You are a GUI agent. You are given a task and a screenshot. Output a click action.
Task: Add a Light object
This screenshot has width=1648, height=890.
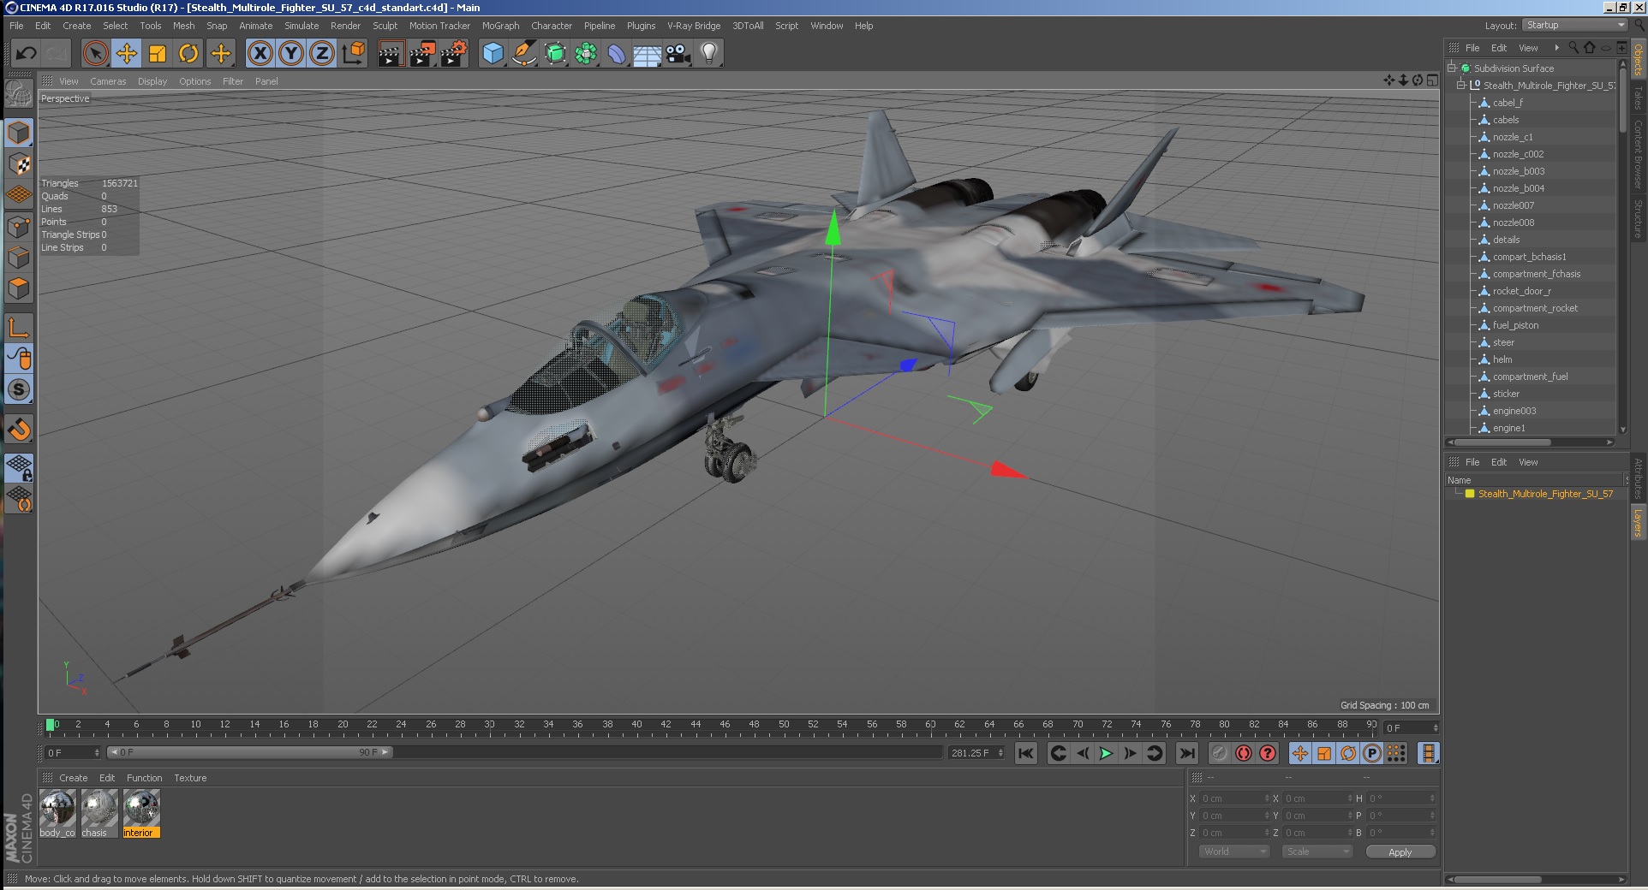709,53
